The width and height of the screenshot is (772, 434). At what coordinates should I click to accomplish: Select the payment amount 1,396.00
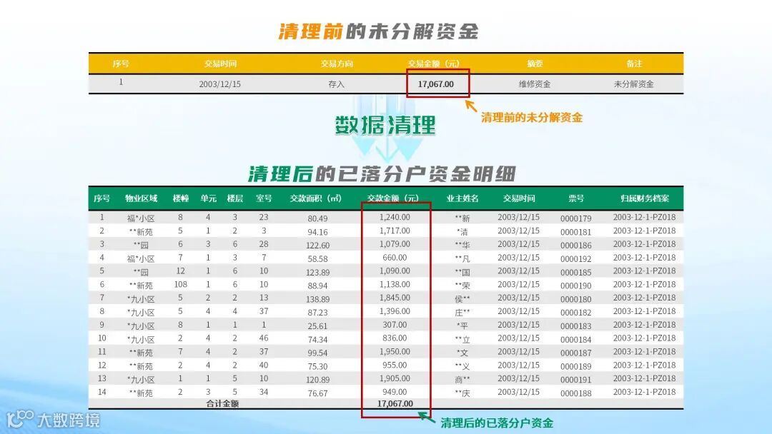395,311
